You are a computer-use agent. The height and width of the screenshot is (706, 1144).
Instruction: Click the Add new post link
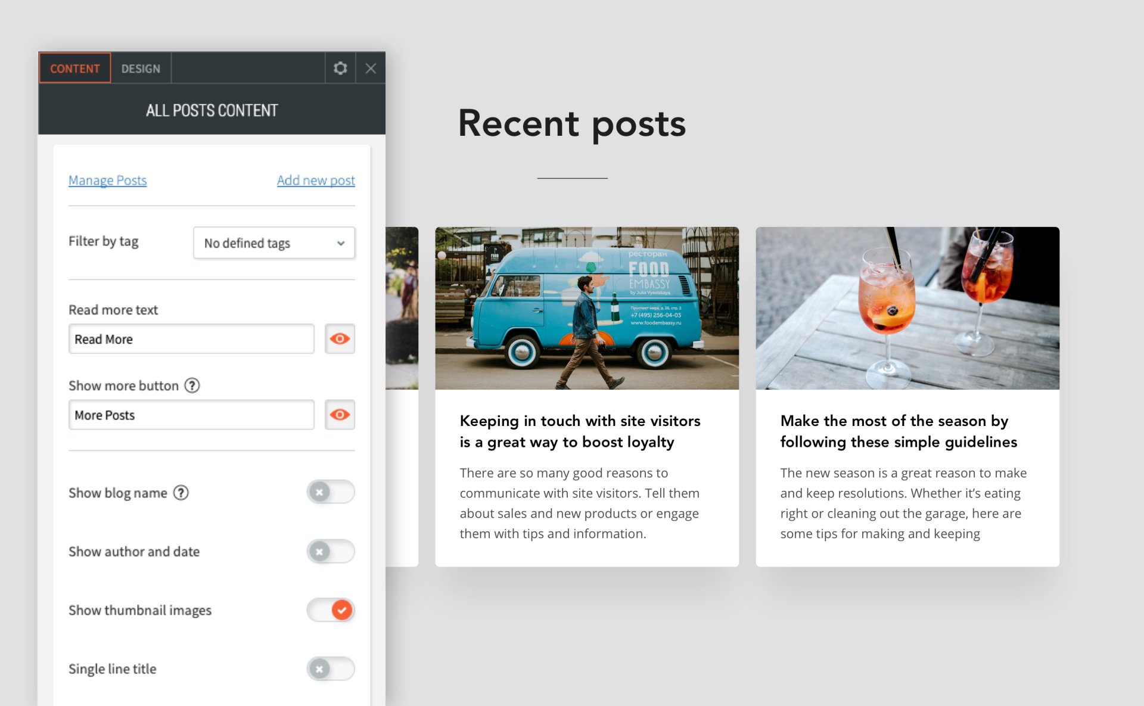pos(316,181)
